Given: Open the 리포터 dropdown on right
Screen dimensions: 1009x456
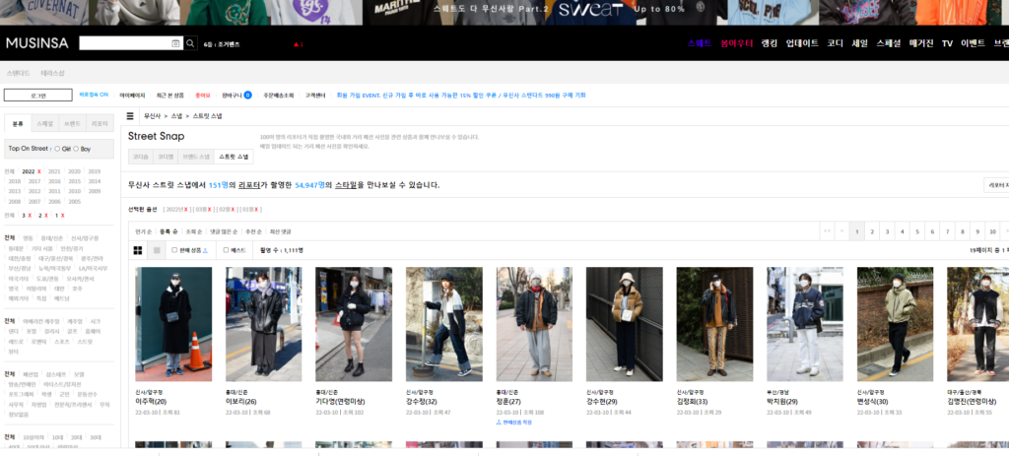Looking at the screenshot, I should tap(995, 185).
